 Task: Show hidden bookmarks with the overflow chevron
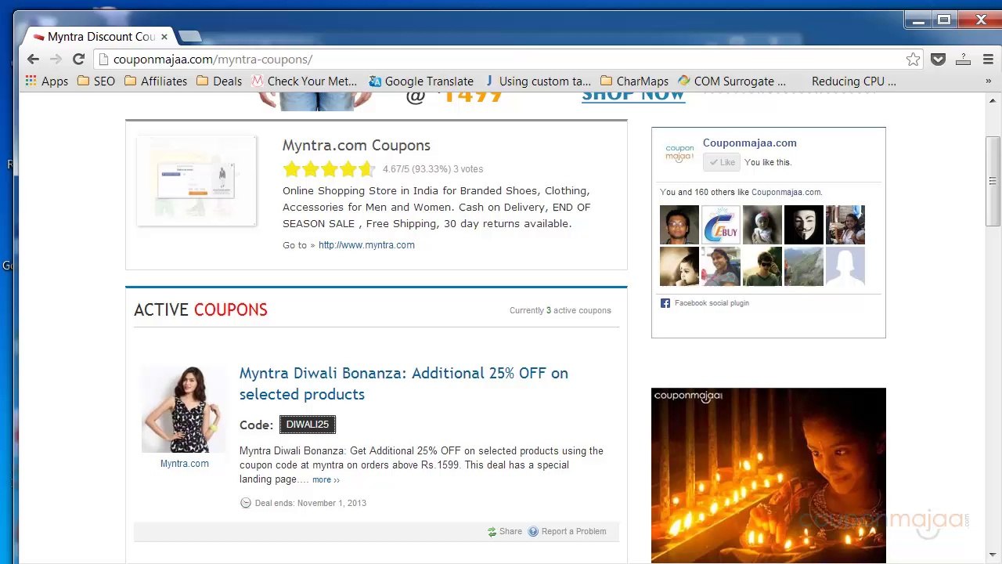tap(988, 81)
